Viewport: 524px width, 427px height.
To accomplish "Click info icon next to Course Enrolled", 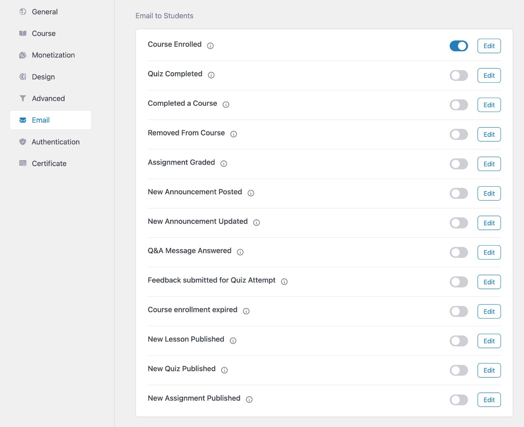I will click(210, 46).
